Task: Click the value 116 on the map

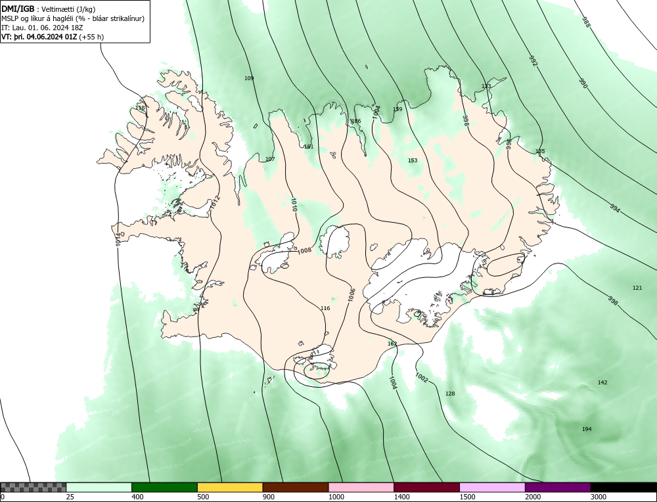Action: tap(325, 308)
